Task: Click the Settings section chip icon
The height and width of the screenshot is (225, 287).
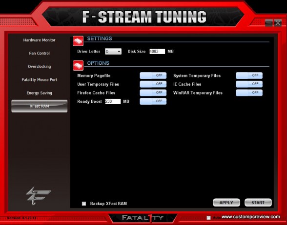Action: (78, 41)
